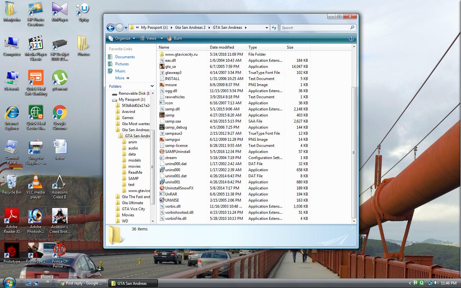Viewport: 461px width, 288px height.
Task: Open the Organize menu
Action: pyautogui.click(x=122, y=38)
